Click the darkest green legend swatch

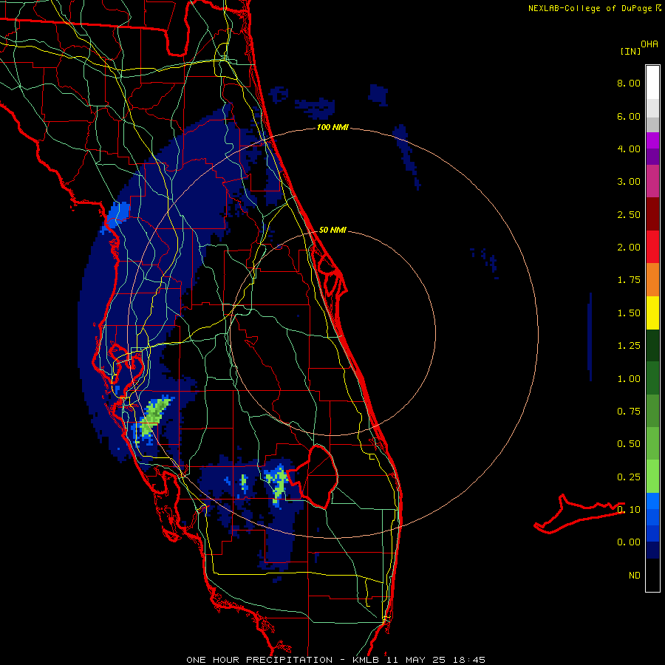[652, 346]
